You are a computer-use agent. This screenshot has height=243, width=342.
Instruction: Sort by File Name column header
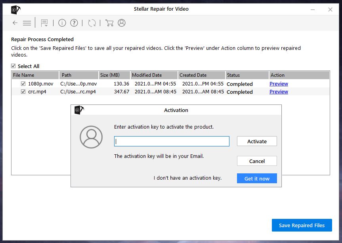(x=35, y=75)
